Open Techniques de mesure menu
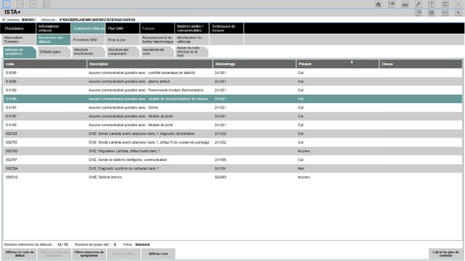The width and height of the screenshot is (465, 261). tap(227, 28)
